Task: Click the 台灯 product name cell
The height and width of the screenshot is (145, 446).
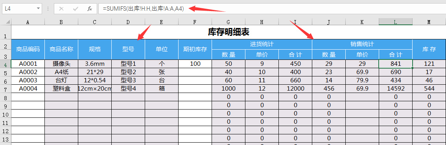Action: [x=61, y=80]
